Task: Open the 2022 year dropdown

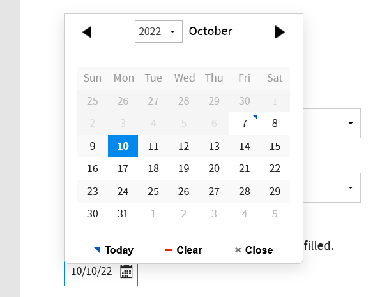Action: [158, 32]
